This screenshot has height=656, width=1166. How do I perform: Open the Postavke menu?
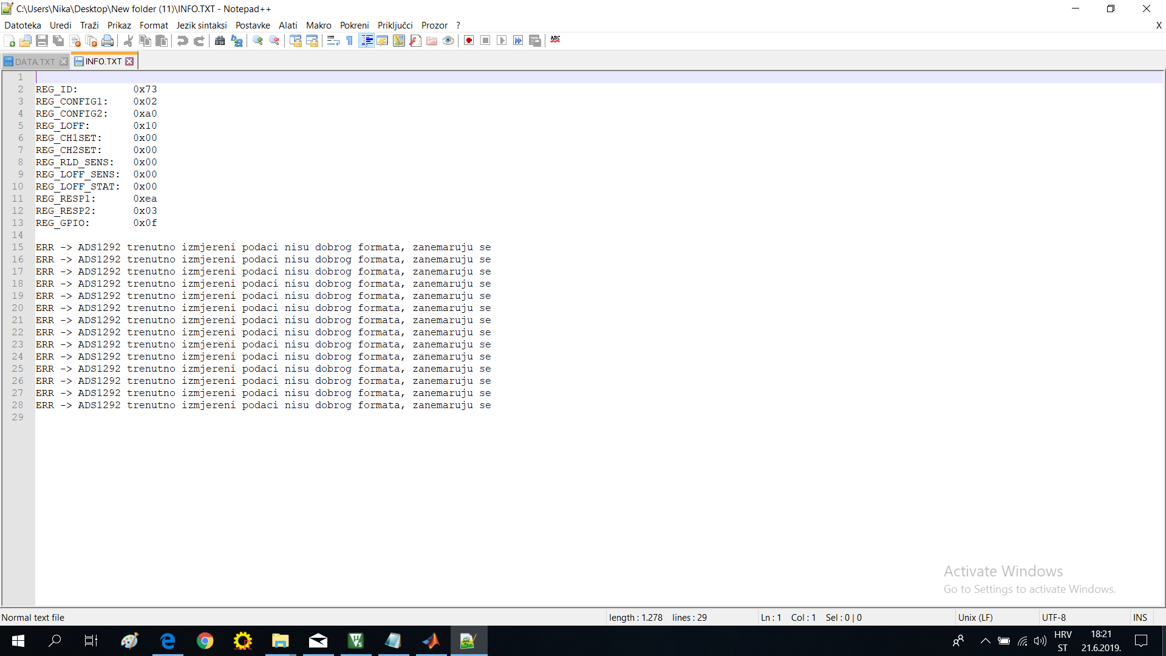click(x=253, y=26)
